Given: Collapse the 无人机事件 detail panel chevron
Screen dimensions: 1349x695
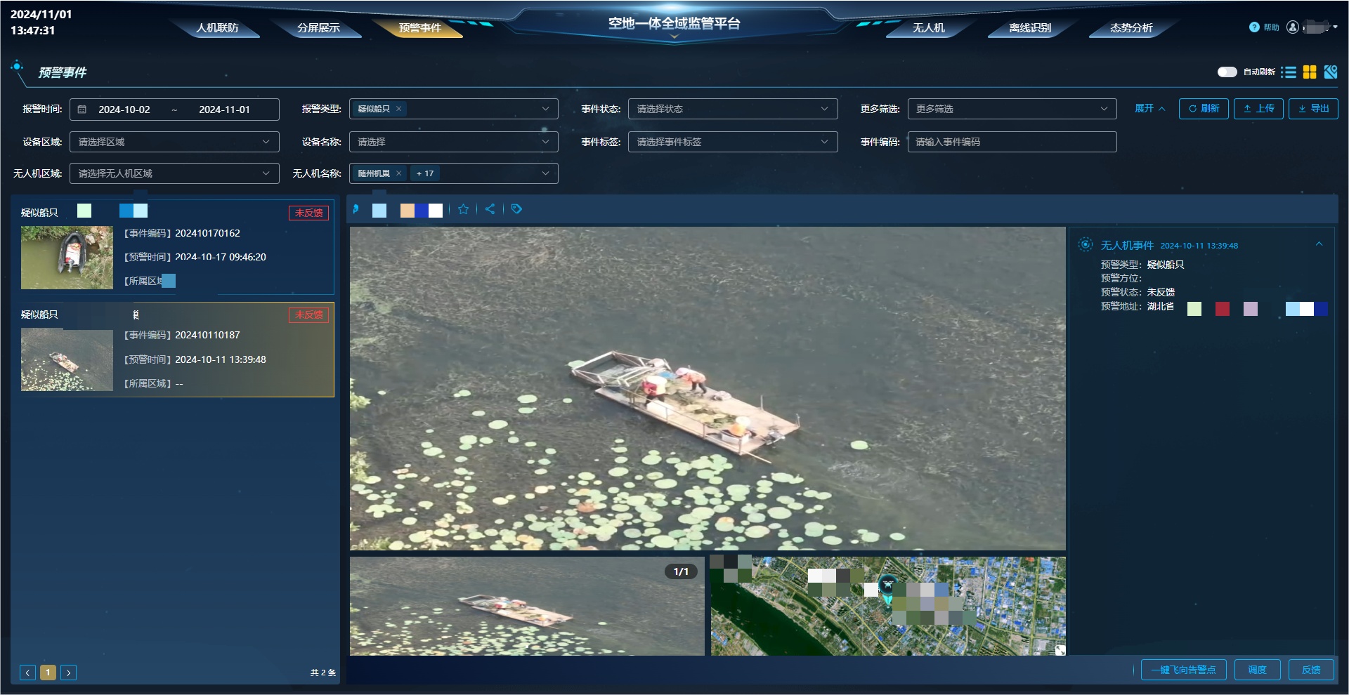Looking at the screenshot, I should click(x=1319, y=244).
